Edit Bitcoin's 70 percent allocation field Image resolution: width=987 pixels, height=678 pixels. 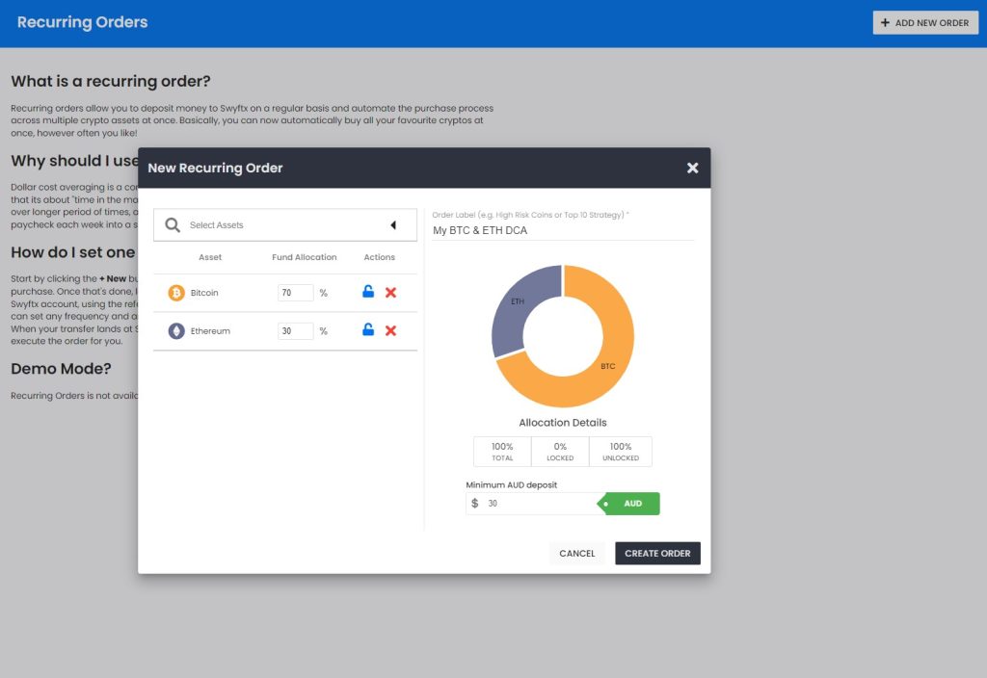click(x=294, y=292)
